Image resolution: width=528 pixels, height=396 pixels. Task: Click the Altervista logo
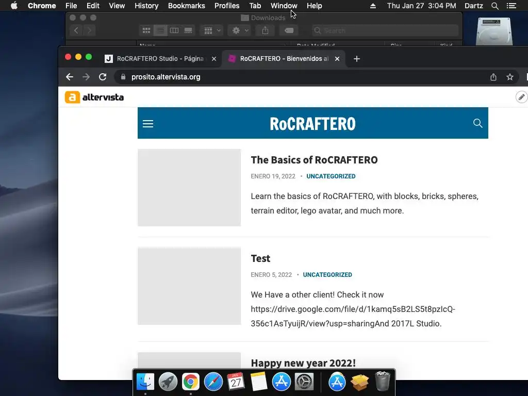tap(94, 97)
